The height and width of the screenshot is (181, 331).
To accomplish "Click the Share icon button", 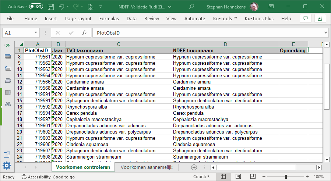I will click(320, 18).
